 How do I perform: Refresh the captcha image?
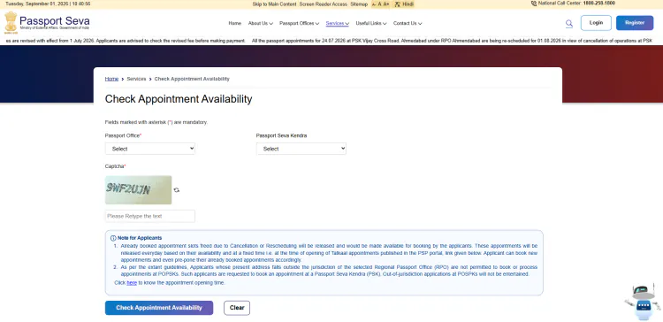176,190
